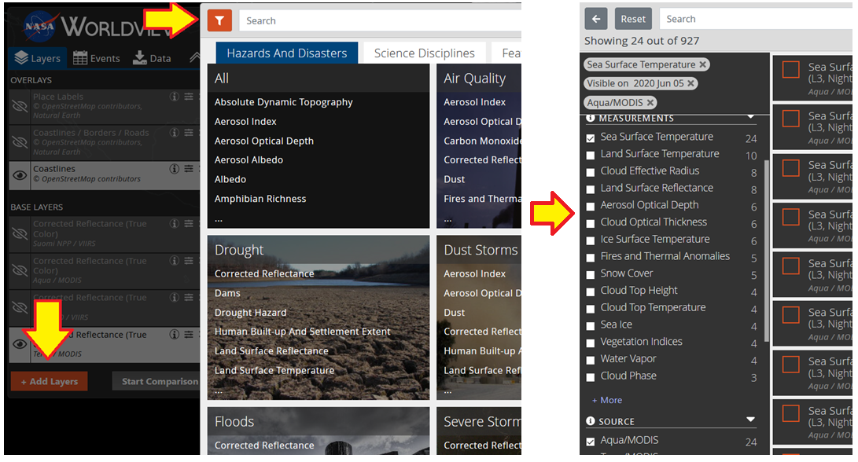This screenshot has width=858, height=462.
Task: Check the Aerosol Optical Depth filter checkbox
Action: [x=591, y=206]
